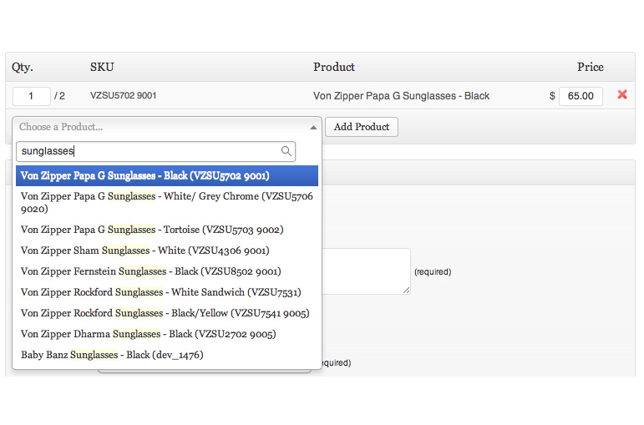Select Von Zipper Dharma Sunglasses - Black option

[167, 334]
